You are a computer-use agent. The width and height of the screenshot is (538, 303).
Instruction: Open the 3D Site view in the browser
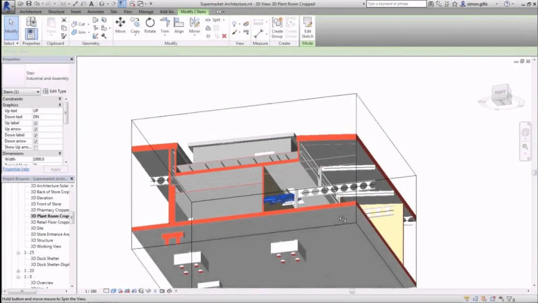37,228
